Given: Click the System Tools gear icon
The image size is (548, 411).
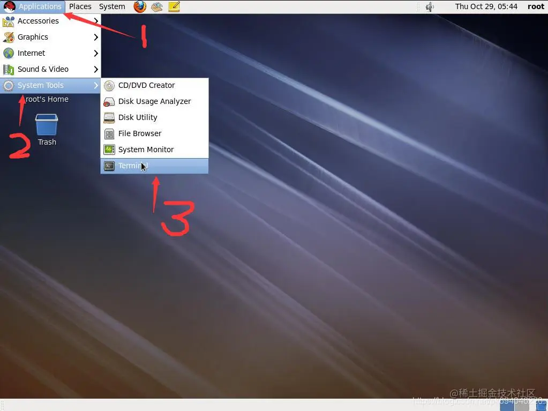Looking at the screenshot, I should (x=9, y=85).
